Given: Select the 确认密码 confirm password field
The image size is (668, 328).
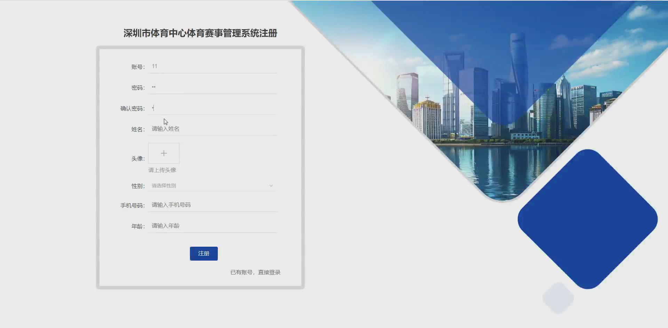Looking at the screenshot, I should click(x=213, y=108).
